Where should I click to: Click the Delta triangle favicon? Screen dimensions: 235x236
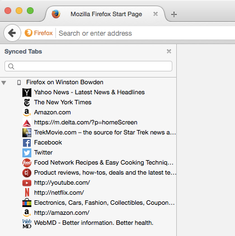pyautogui.click(x=27, y=123)
